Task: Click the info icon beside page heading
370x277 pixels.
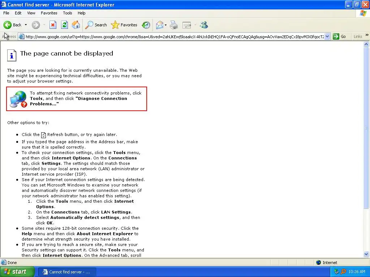Action: click(x=12, y=55)
